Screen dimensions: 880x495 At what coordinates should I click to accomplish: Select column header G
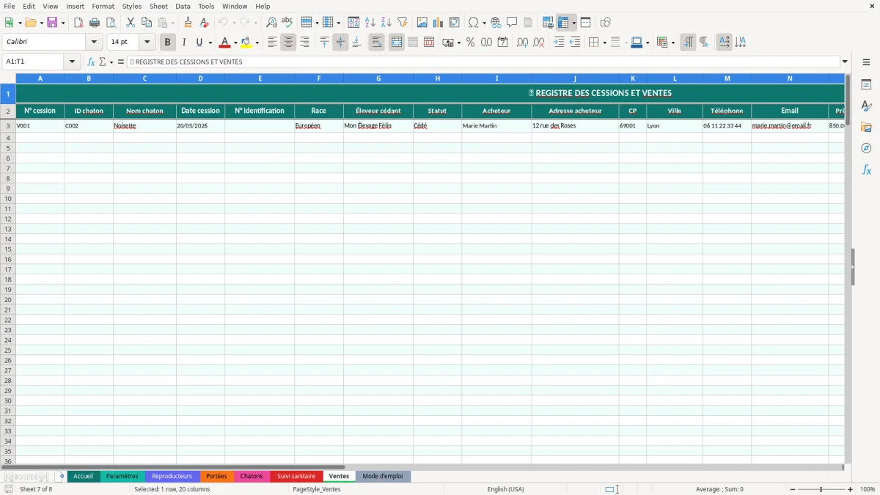[x=378, y=78]
